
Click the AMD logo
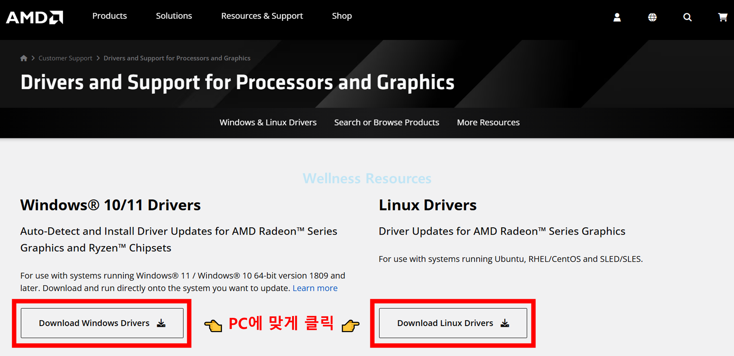pos(34,17)
